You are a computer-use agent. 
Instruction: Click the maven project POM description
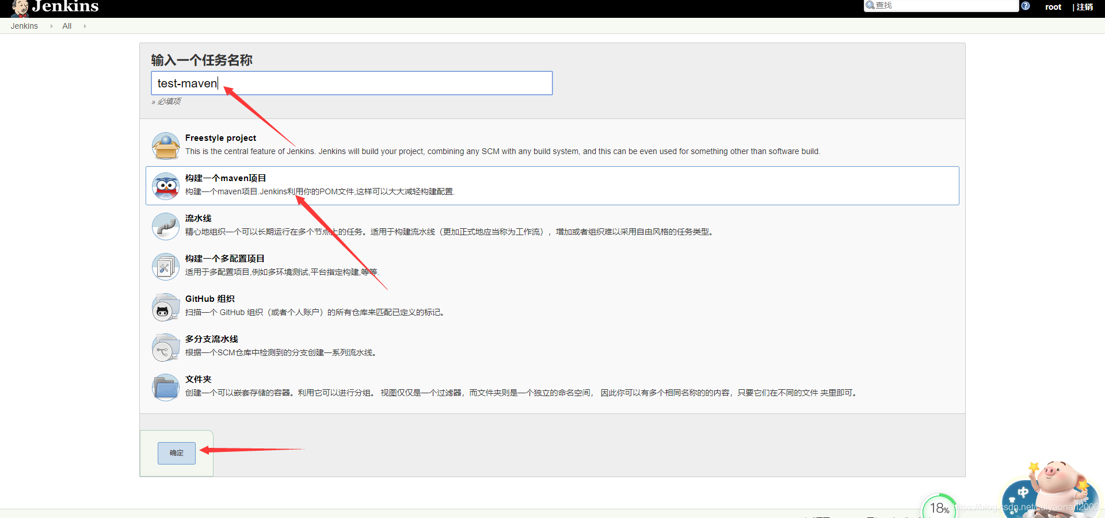320,191
